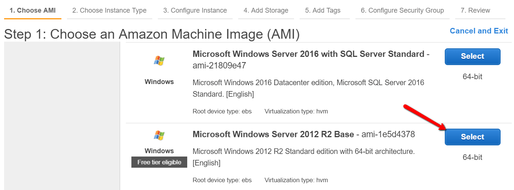
Task: Go to 2. Choose Instance Type tab
Action: pyautogui.click(x=109, y=10)
